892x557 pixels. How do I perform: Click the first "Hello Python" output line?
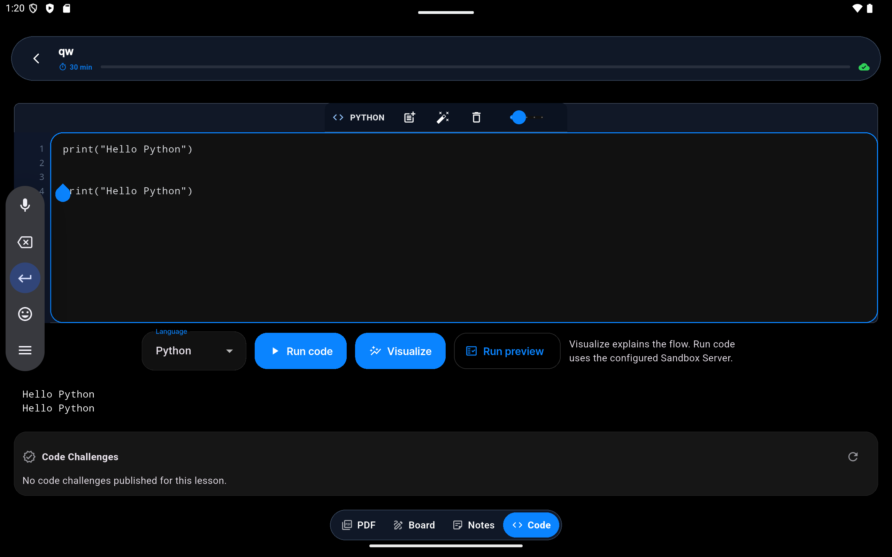[58, 394]
